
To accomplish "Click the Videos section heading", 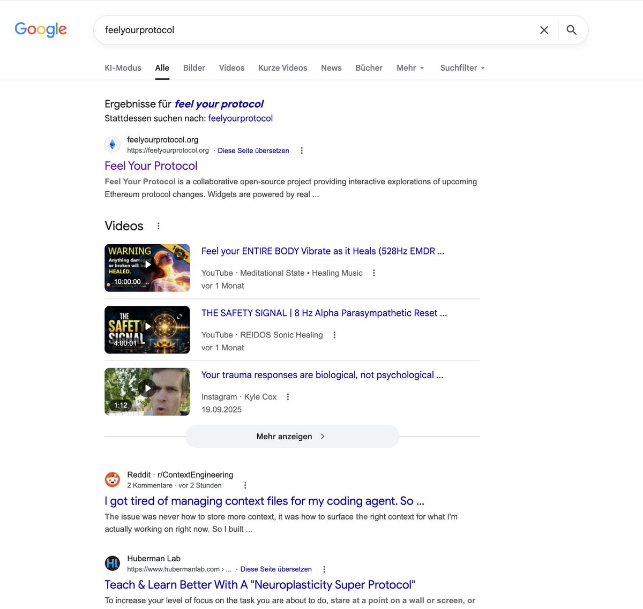I will coord(124,226).
